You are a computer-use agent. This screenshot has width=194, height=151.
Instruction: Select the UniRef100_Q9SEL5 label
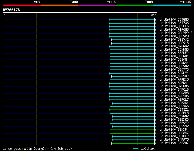click(174, 113)
